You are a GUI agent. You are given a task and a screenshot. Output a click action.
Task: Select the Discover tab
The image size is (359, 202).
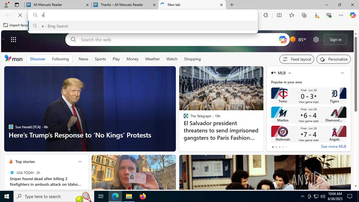(x=38, y=59)
